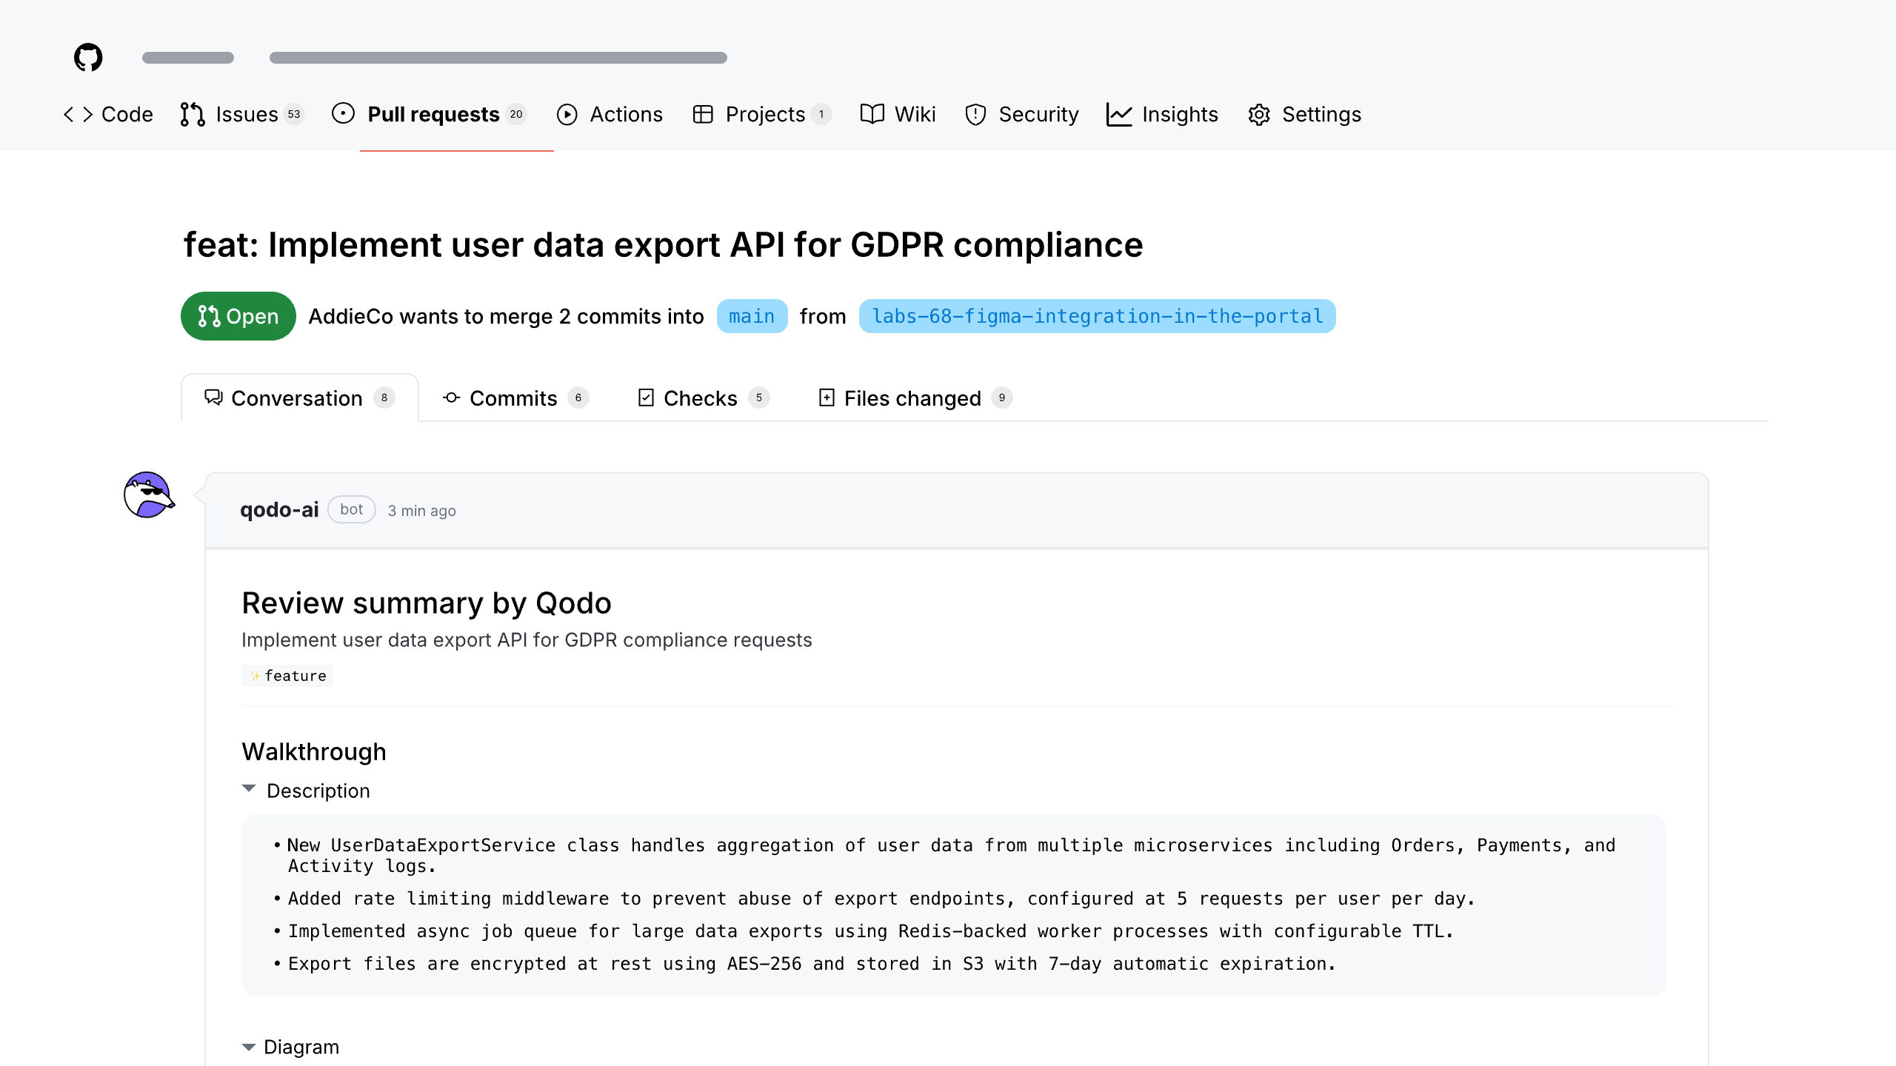Open the labs-68-figma-integration-in-the-portal branch link
This screenshot has width=1896, height=1066.
1097,316
